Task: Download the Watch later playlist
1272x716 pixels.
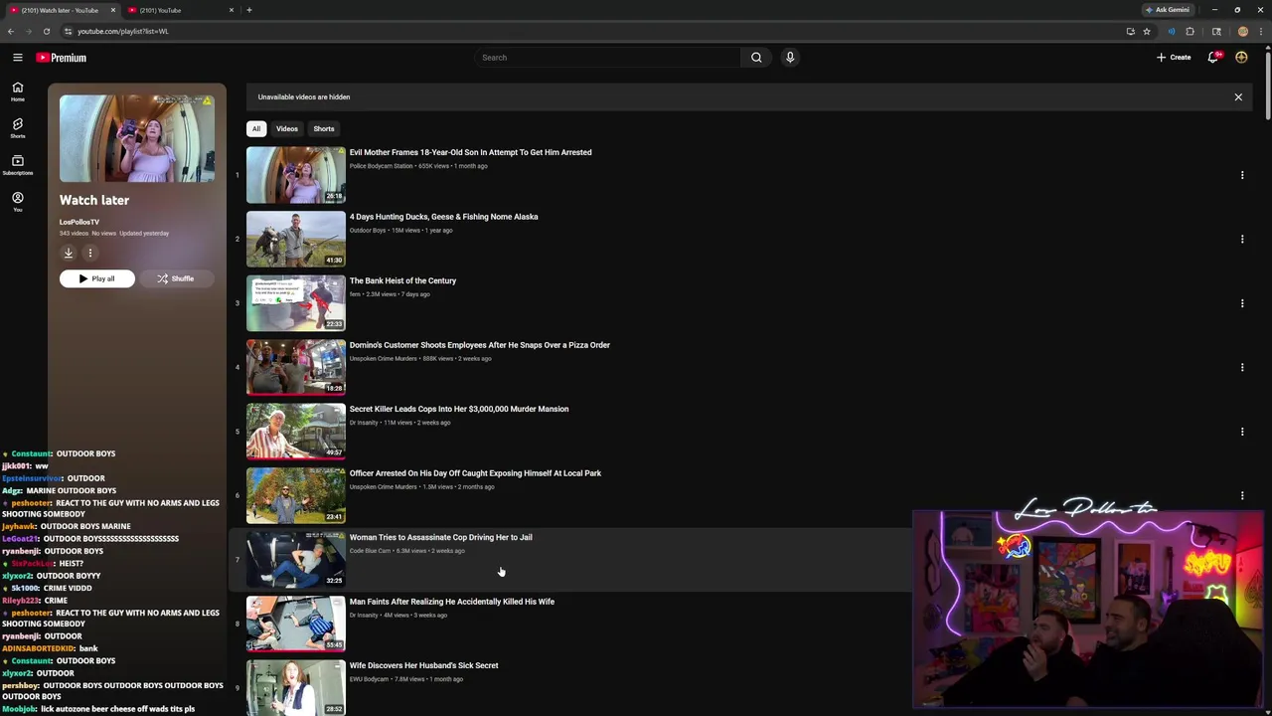Action: (69, 253)
